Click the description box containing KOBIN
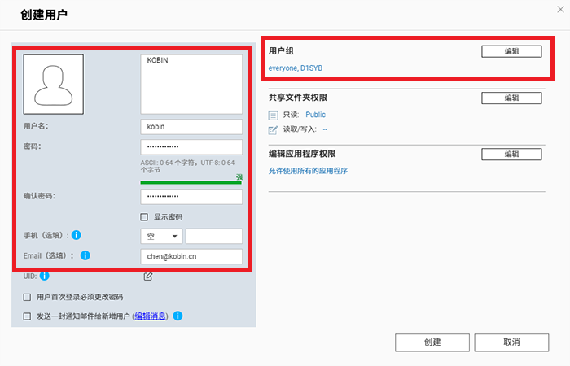The height and width of the screenshot is (366, 570). (x=191, y=85)
